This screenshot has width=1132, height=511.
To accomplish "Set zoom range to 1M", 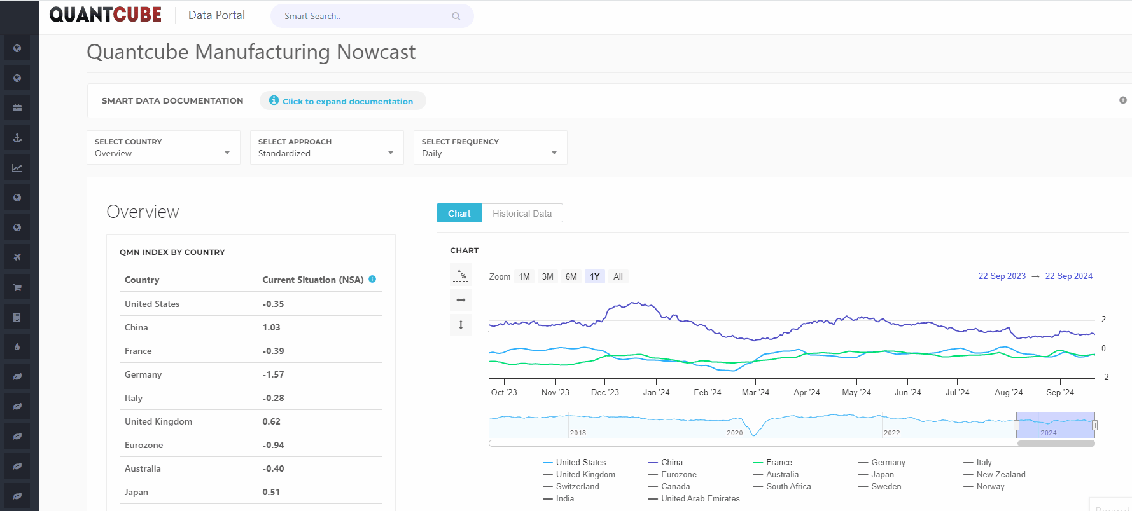I will [524, 276].
